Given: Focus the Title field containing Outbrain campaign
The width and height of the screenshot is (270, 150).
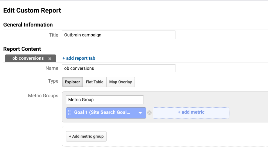Looking at the screenshot, I should click(119, 35).
